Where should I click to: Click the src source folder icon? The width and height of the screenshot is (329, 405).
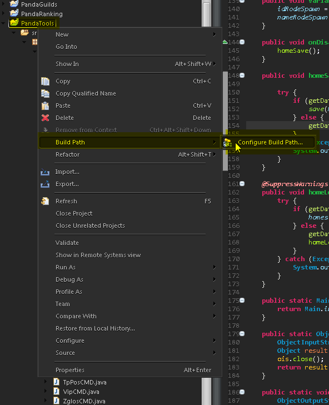click(25, 33)
